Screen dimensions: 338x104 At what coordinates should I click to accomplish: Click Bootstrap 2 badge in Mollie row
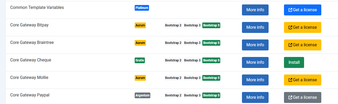pyautogui.click(x=173, y=78)
